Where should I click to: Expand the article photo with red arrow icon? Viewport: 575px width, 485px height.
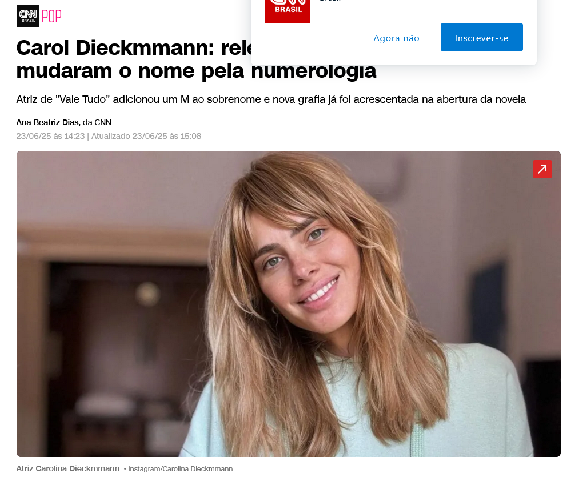click(542, 169)
